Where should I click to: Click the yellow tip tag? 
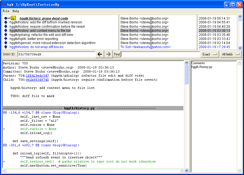click(13, 18)
